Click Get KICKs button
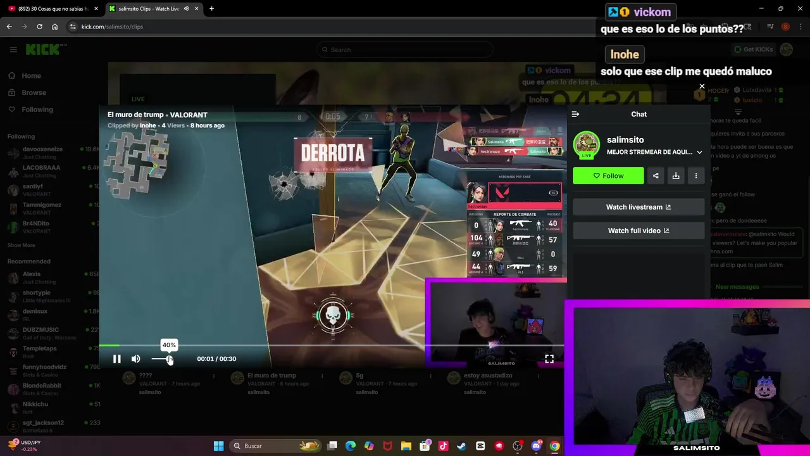Viewport: 810px width, 456px height. pos(753,49)
